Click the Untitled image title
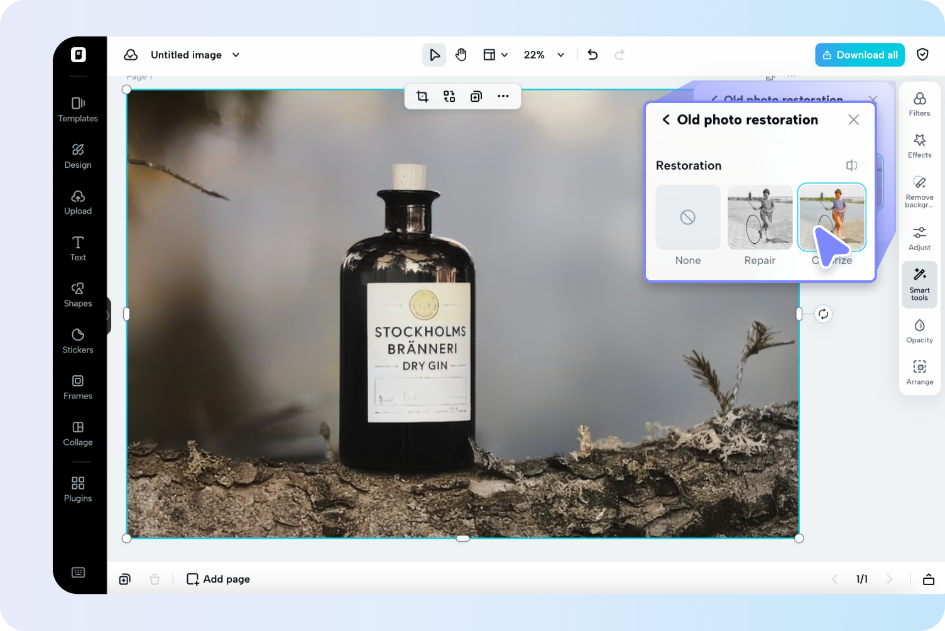The height and width of the screenshot is (631, 945). pyautogui.click(x=186, y=55)
